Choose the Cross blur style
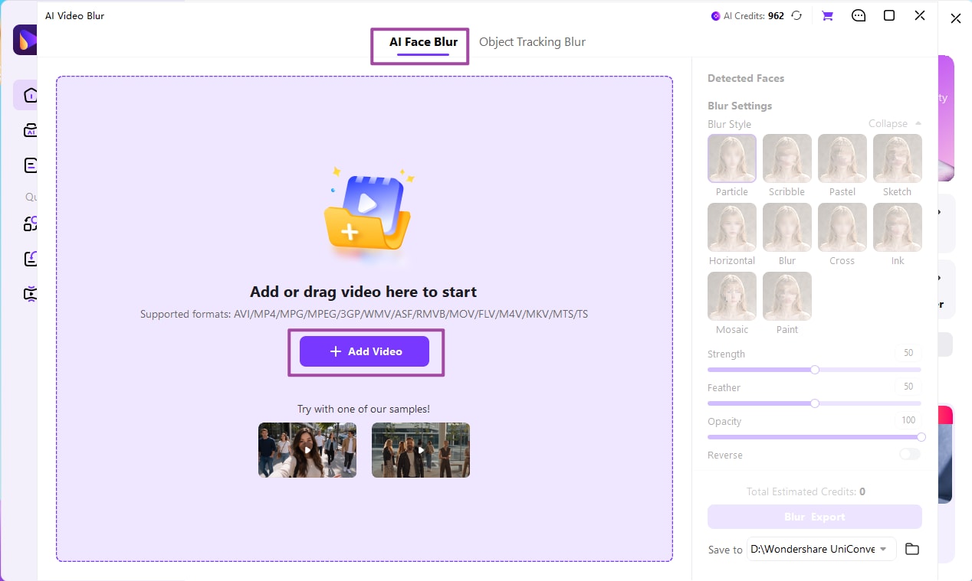The width and height of the screenshot is (972, 581). click(842, 227)
